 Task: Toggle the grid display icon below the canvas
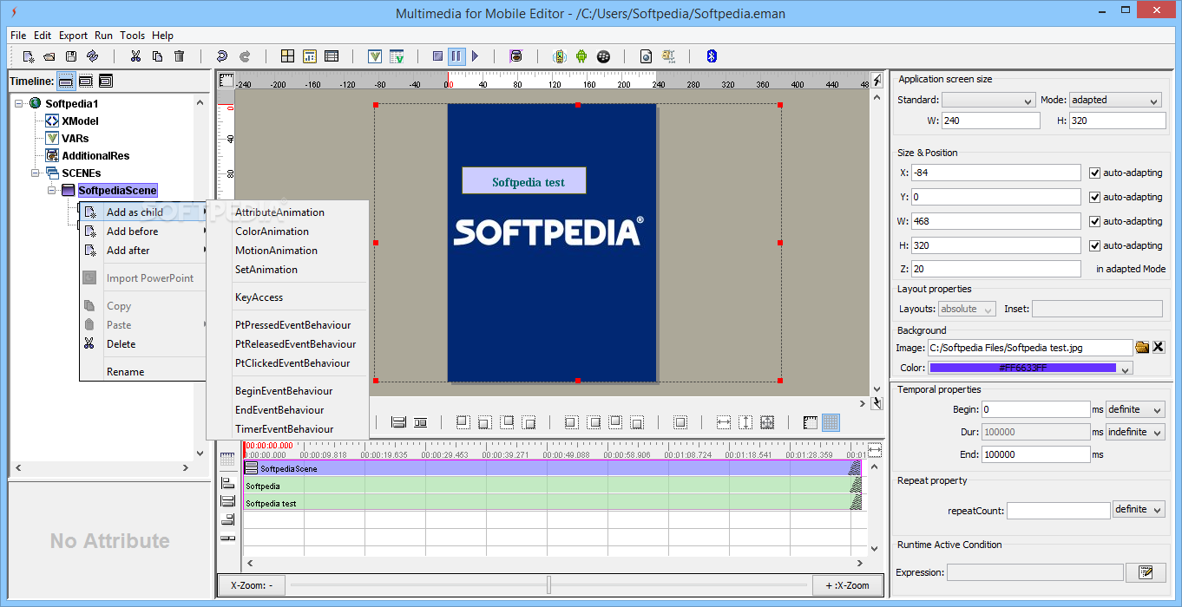[831, 422]
